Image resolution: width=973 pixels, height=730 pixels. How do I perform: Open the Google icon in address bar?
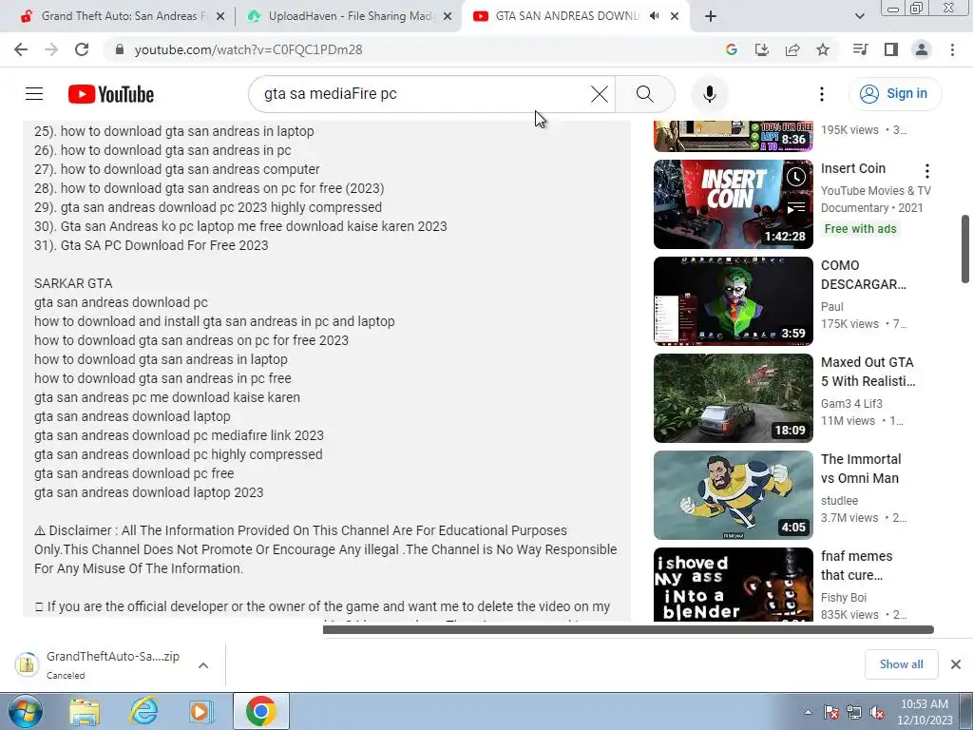click(731, 49)
